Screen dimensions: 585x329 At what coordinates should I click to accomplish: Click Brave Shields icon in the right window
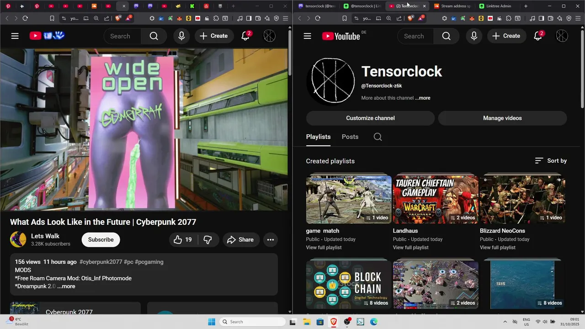(410, 18)
